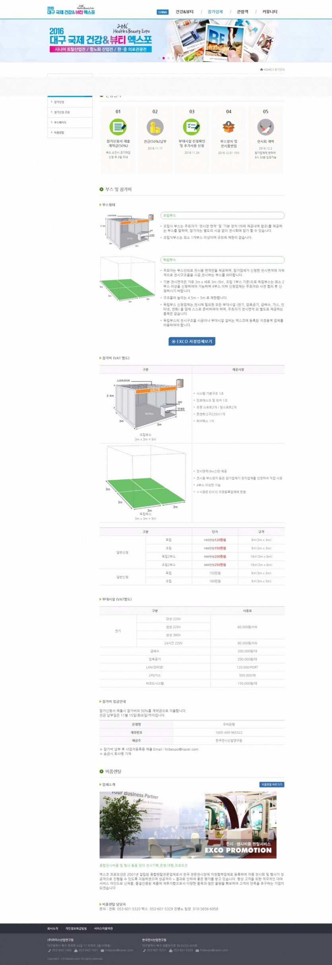This screenshot has width=332, height=965.
Task: Open the 회사소개 footer link
Action: pos(52,928)
